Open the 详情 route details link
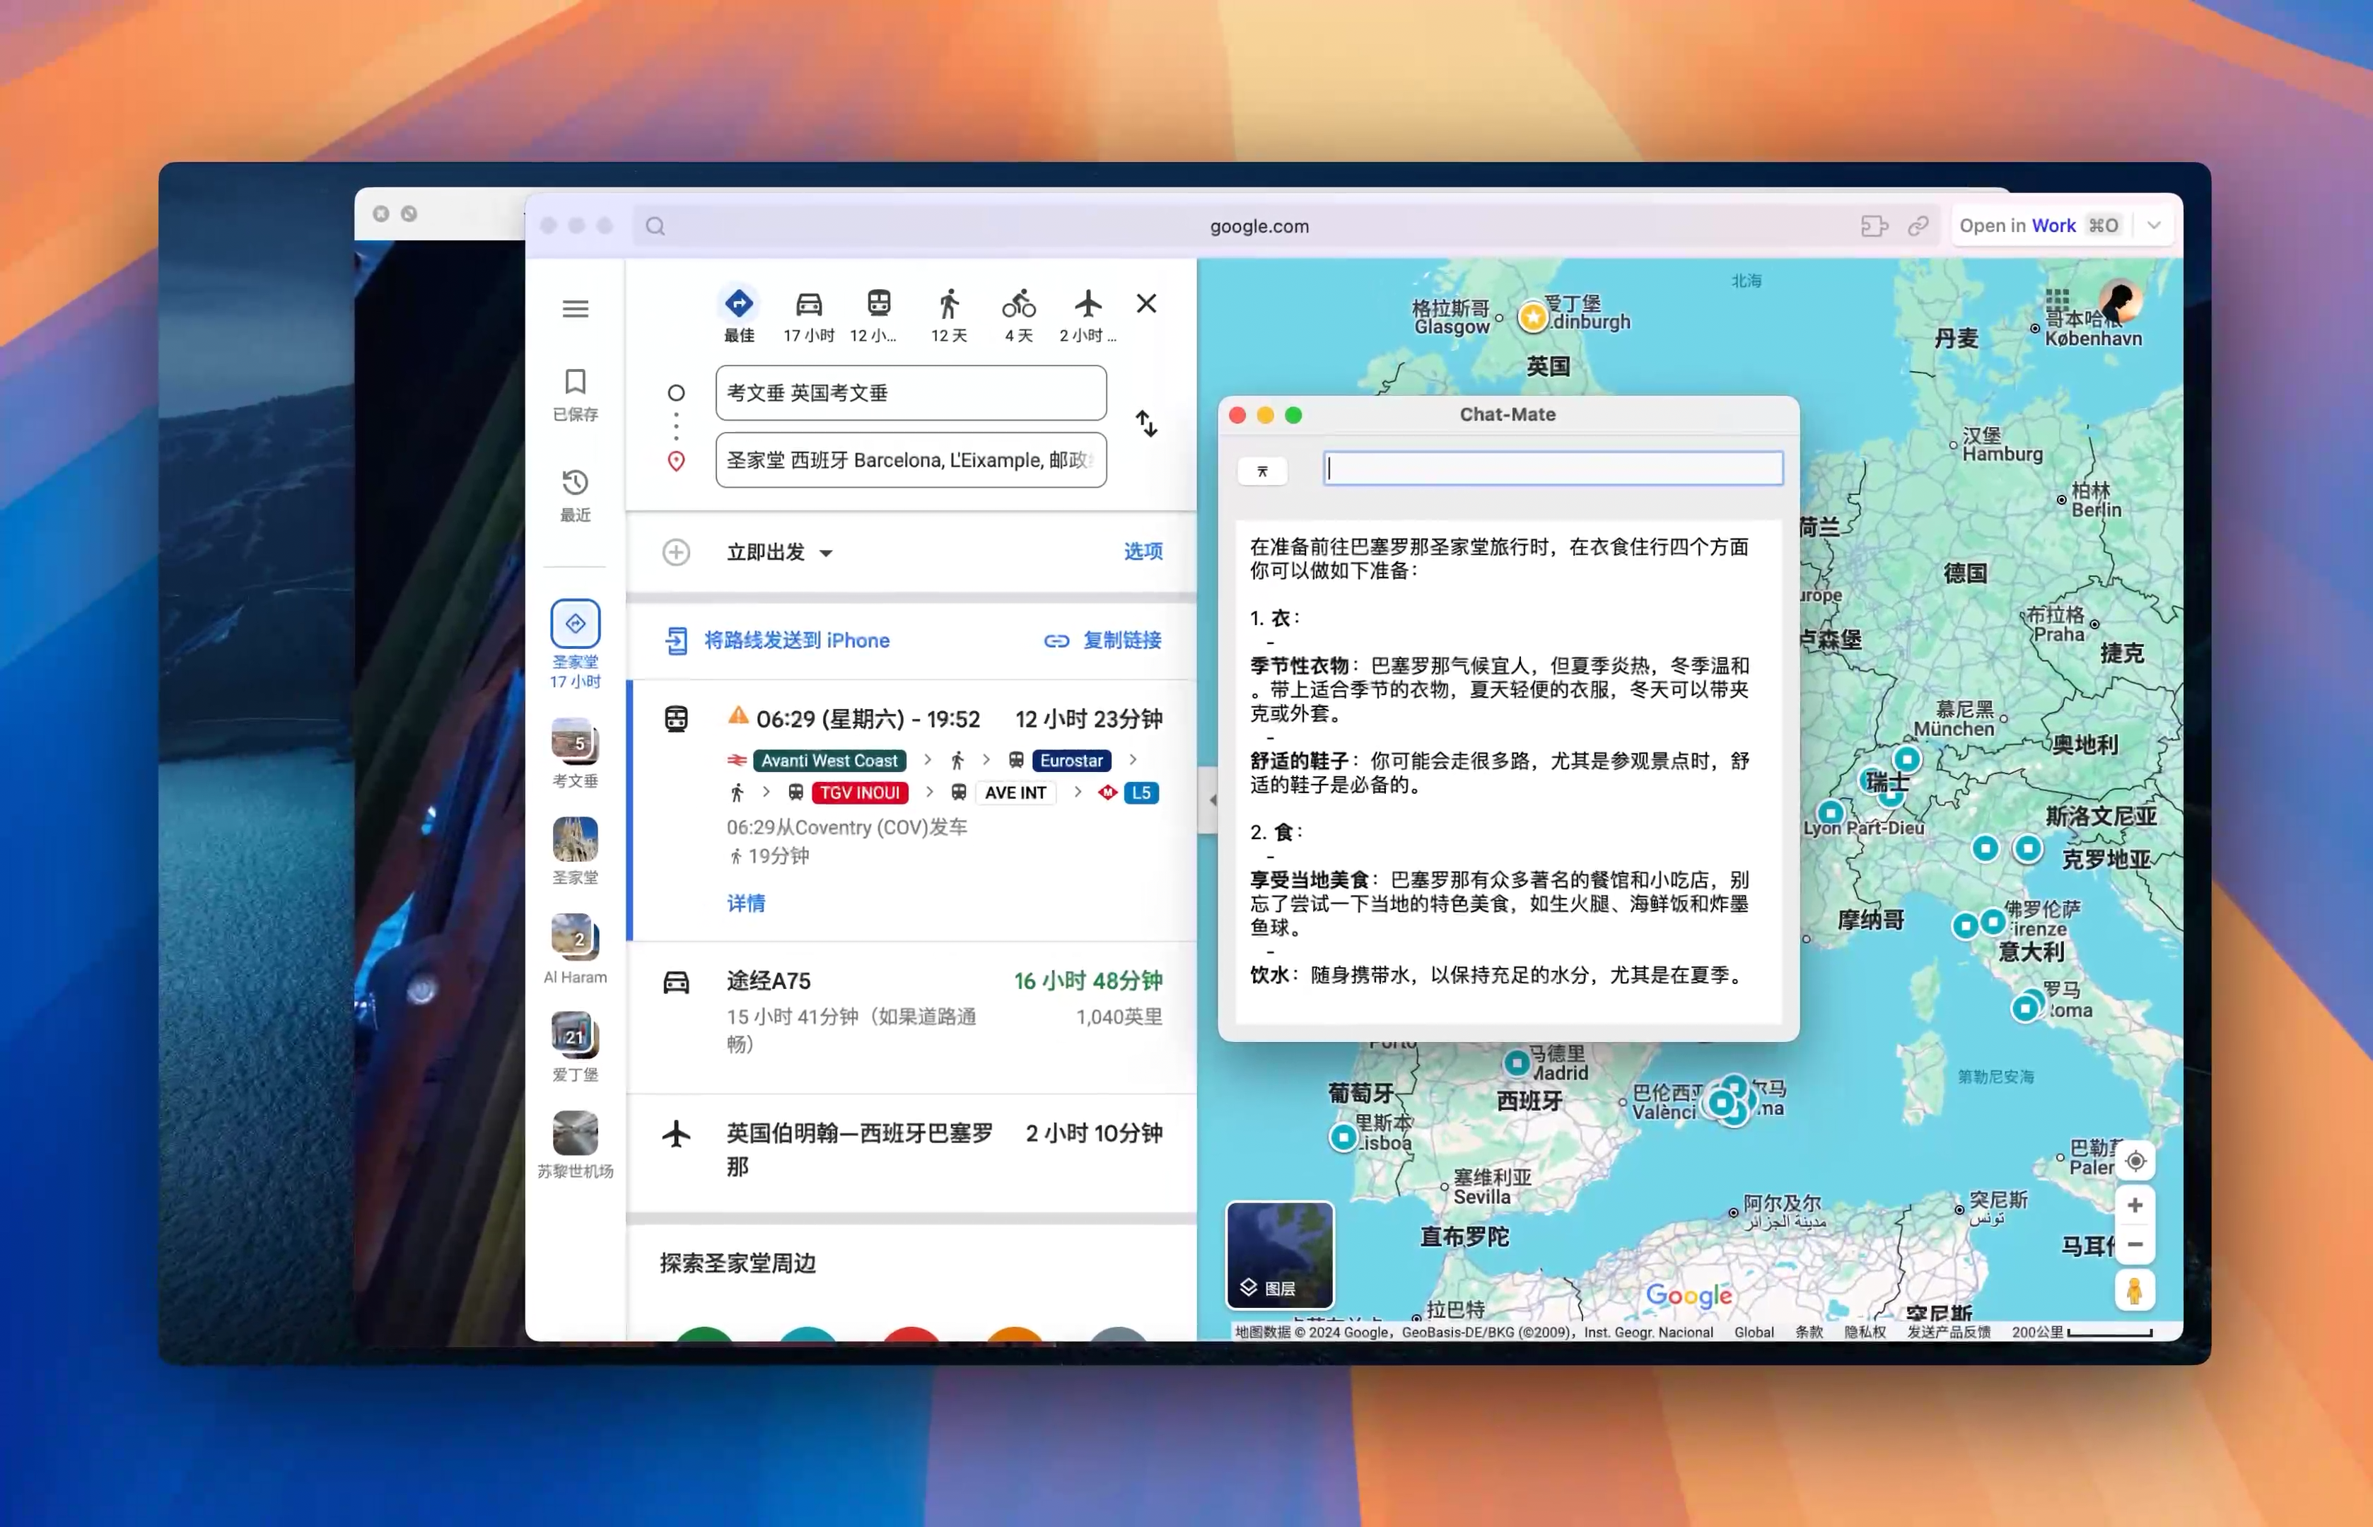Viewport: 2373px width, 1527px height. (x=746, y=903)
